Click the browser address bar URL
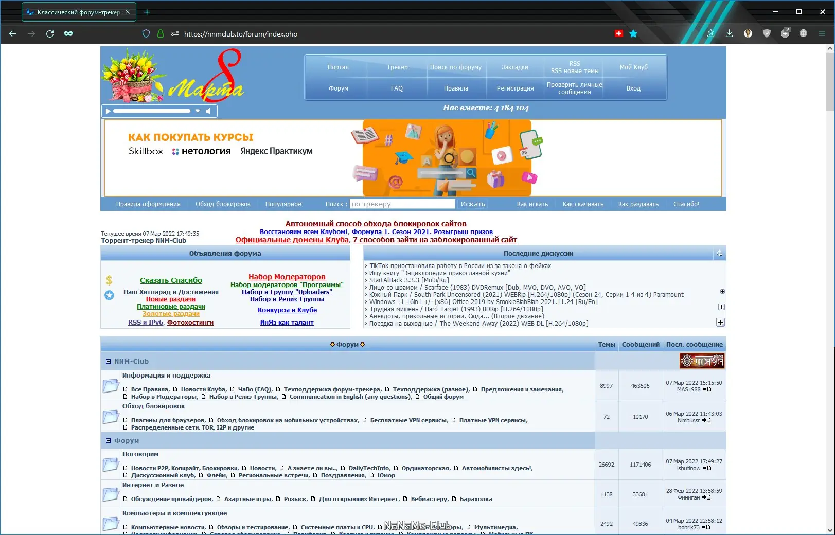This screenshot has width=835, height=535. (241, 34)
